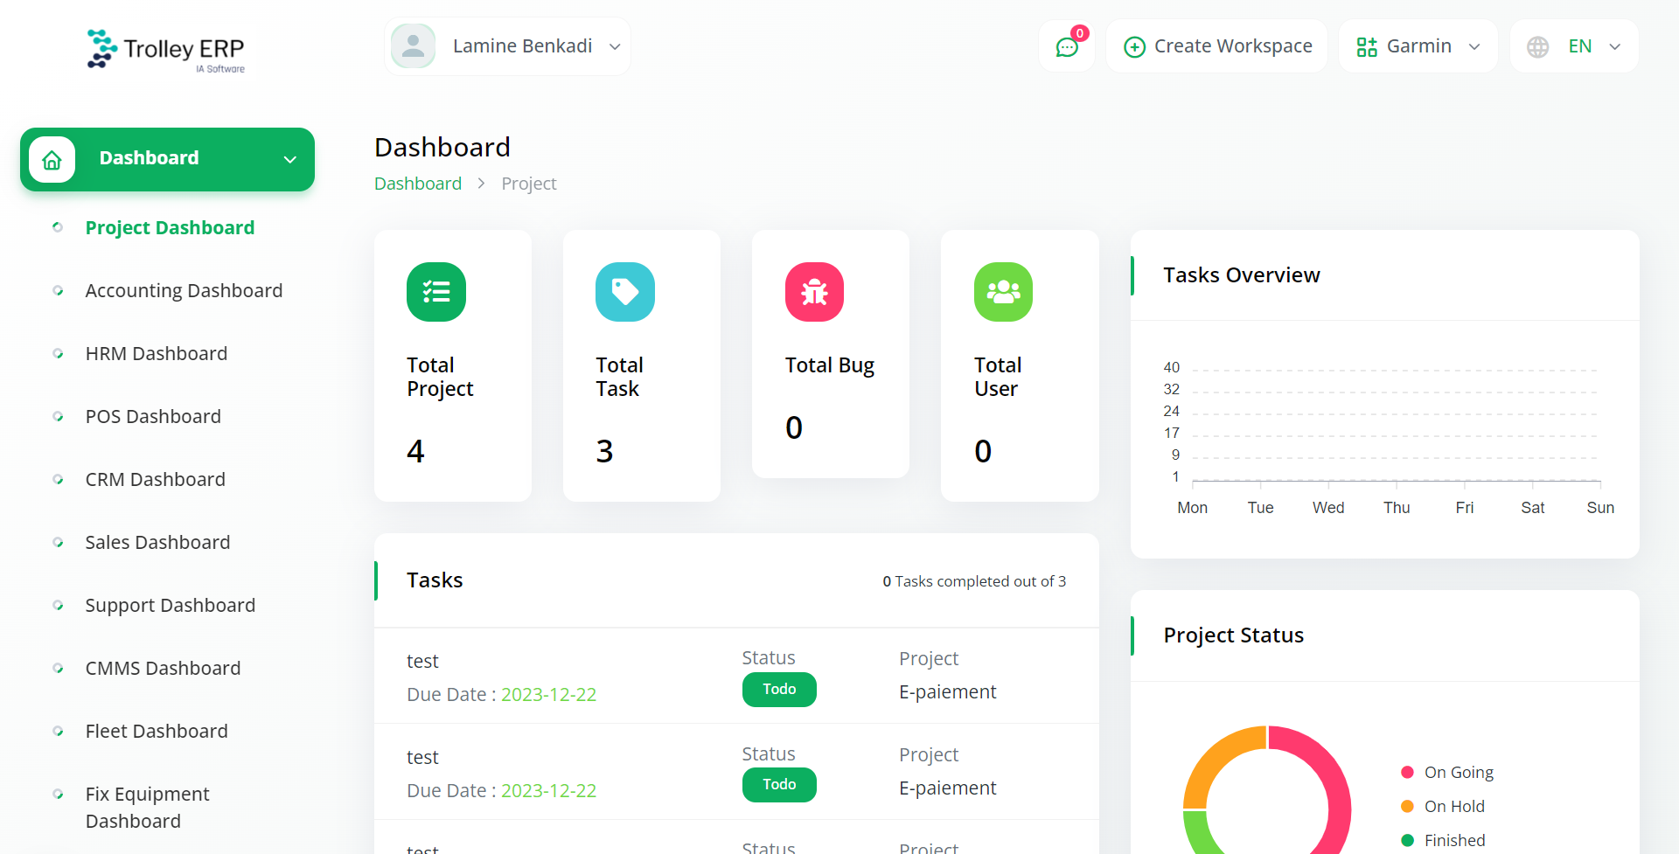Expand the Garmin workspace dropdown

coord(1418,46)
